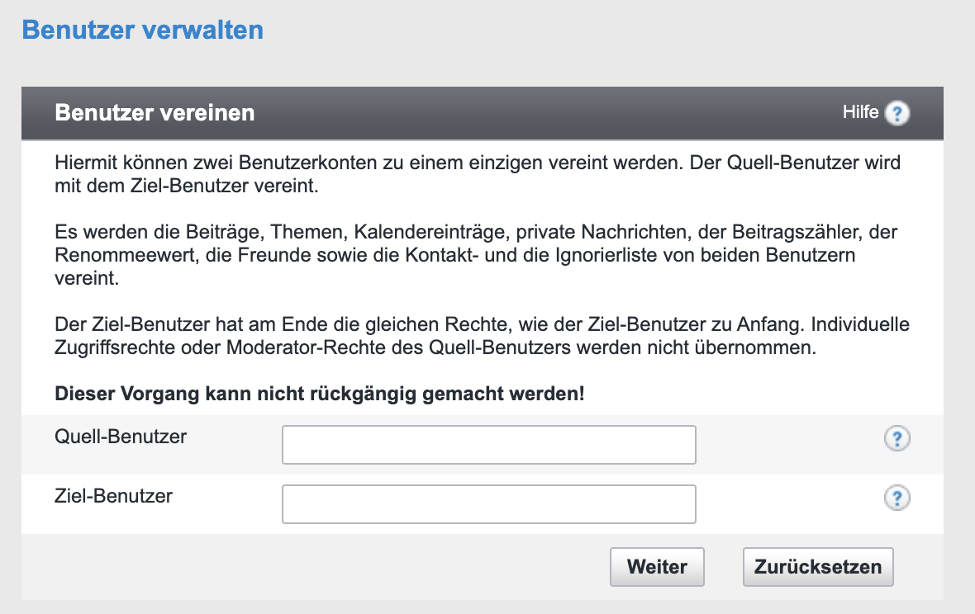The image size is (975, 614).
Task: Open help icon for Quell-Benutzer field
Action: coord(897,439)
